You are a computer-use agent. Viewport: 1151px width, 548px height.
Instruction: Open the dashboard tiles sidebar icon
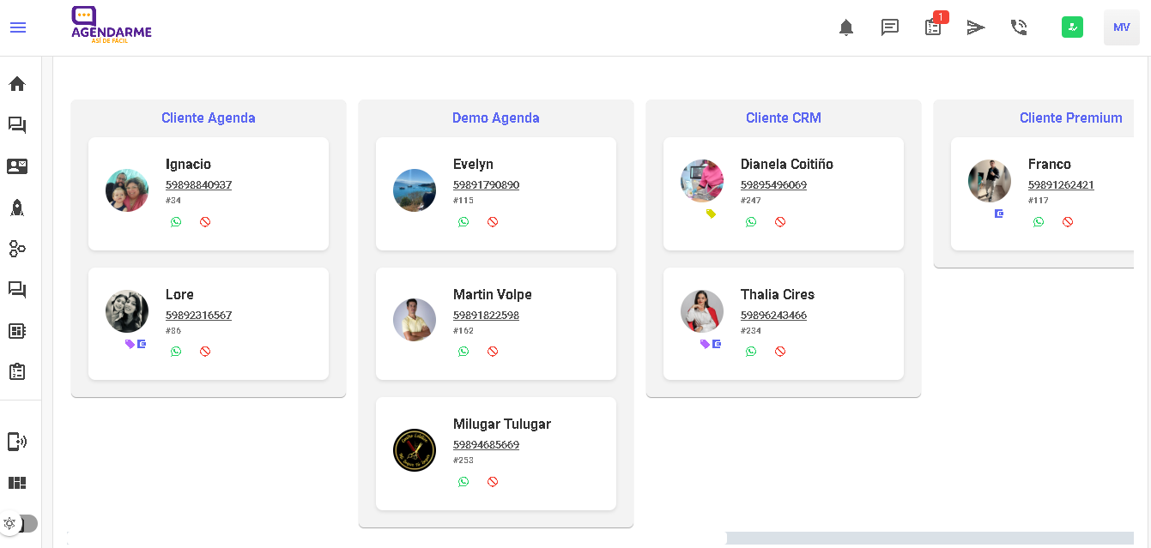pyautogui.click(x=17, y=483)
